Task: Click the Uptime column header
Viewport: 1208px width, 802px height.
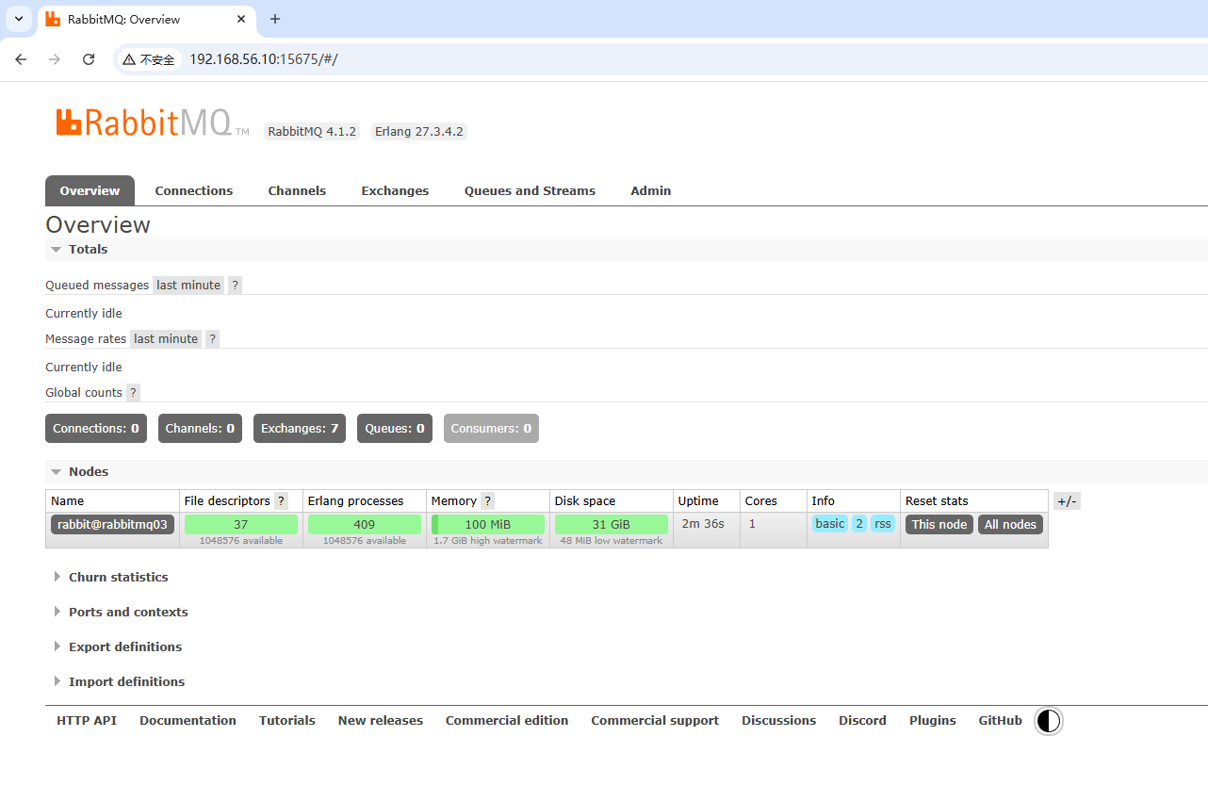Action: [698, 501]
